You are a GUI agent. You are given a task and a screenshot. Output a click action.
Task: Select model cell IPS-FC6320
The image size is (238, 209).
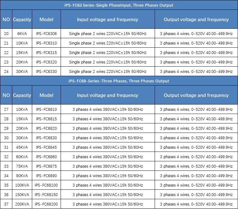tap(46, 62)
